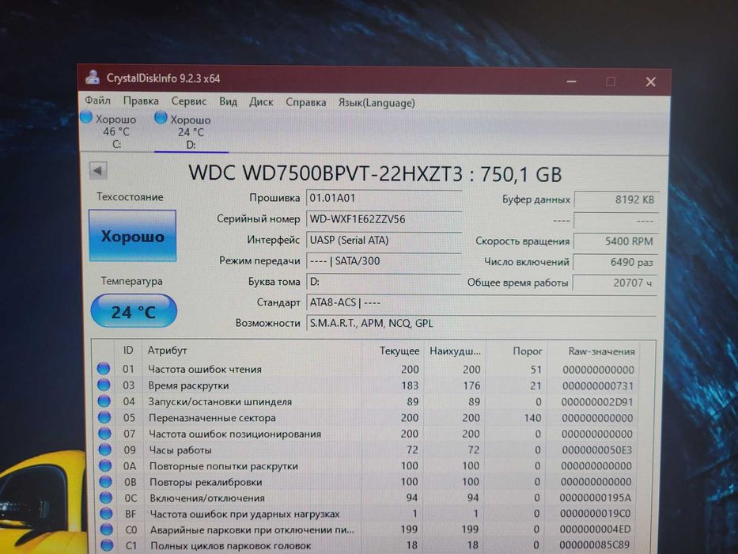Viewport: 738px width, 554px height.
Task: Click status dot for attribute 09 power-on hours
Action: pos(105,450)
